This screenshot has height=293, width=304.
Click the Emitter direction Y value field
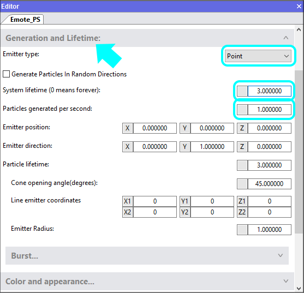tap(212, 147)
